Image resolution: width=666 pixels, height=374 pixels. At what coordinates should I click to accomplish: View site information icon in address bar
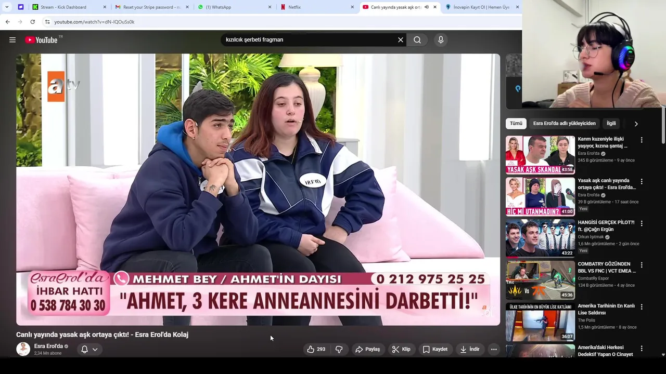[47, 22]
